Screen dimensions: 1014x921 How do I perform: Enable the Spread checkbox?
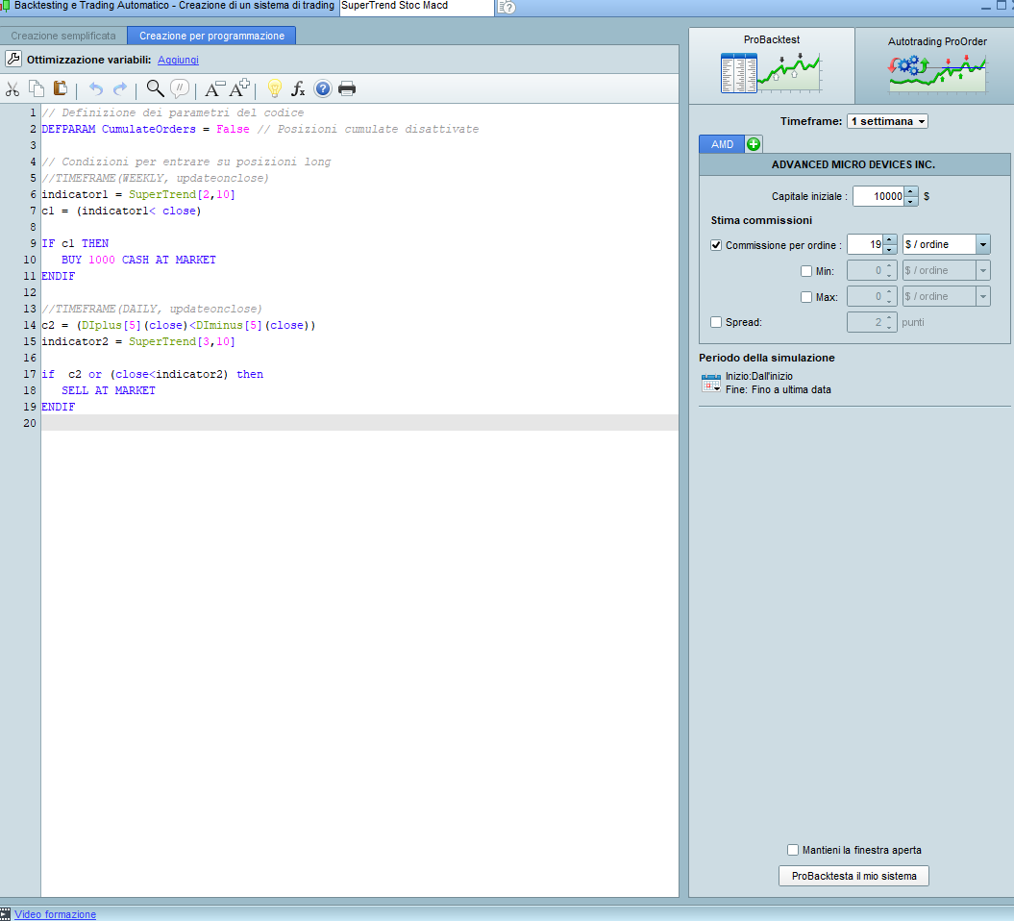pyautogui.click(x=716, y=322)
